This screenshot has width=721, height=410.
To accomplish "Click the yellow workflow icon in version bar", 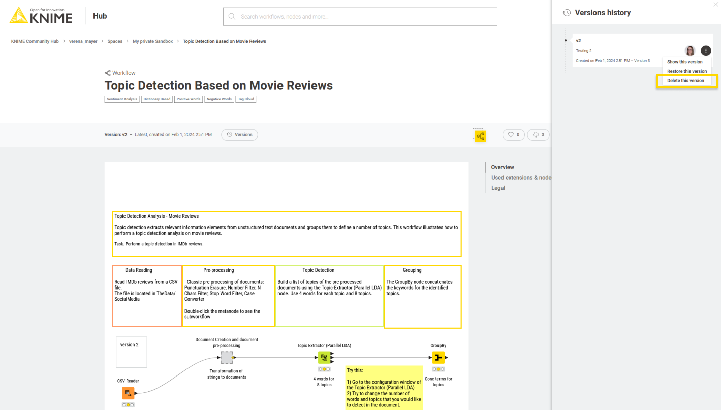I will [x=480, y=136].
